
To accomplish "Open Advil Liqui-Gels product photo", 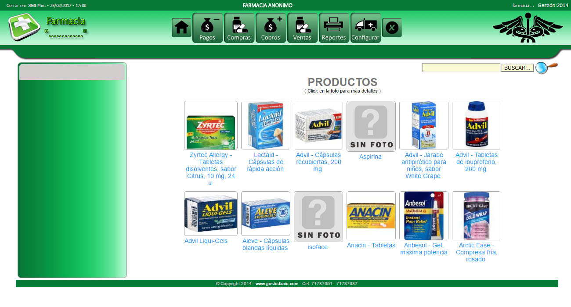I will click(x=211, y=214).
